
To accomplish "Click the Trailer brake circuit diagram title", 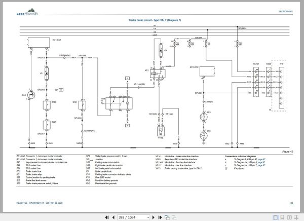I will coord(155,20).
